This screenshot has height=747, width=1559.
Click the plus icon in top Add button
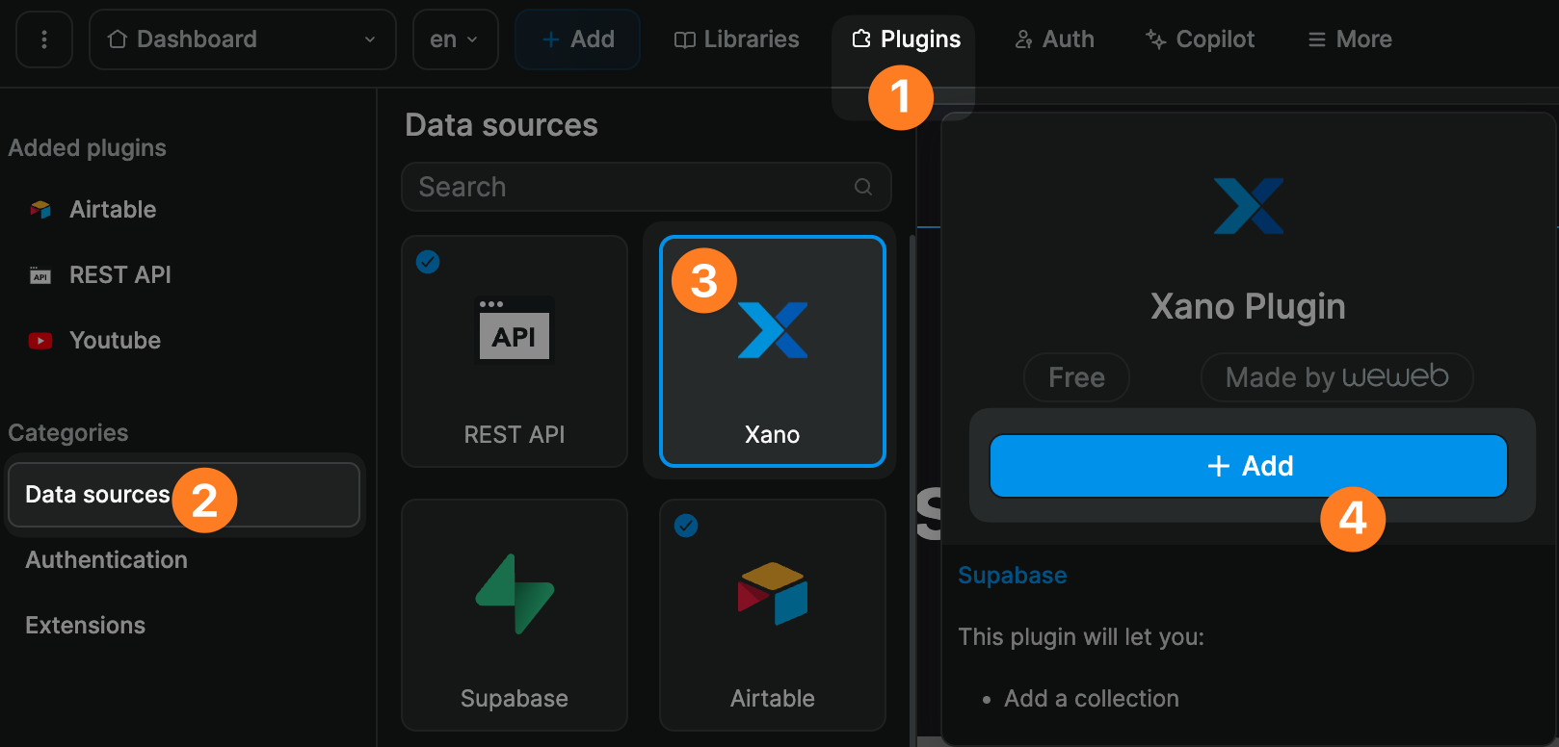[x=551, y=39]
